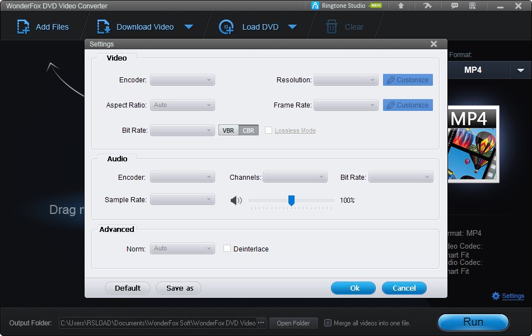
Task: Confirm settings with Ok button
Action: (353, 288)
